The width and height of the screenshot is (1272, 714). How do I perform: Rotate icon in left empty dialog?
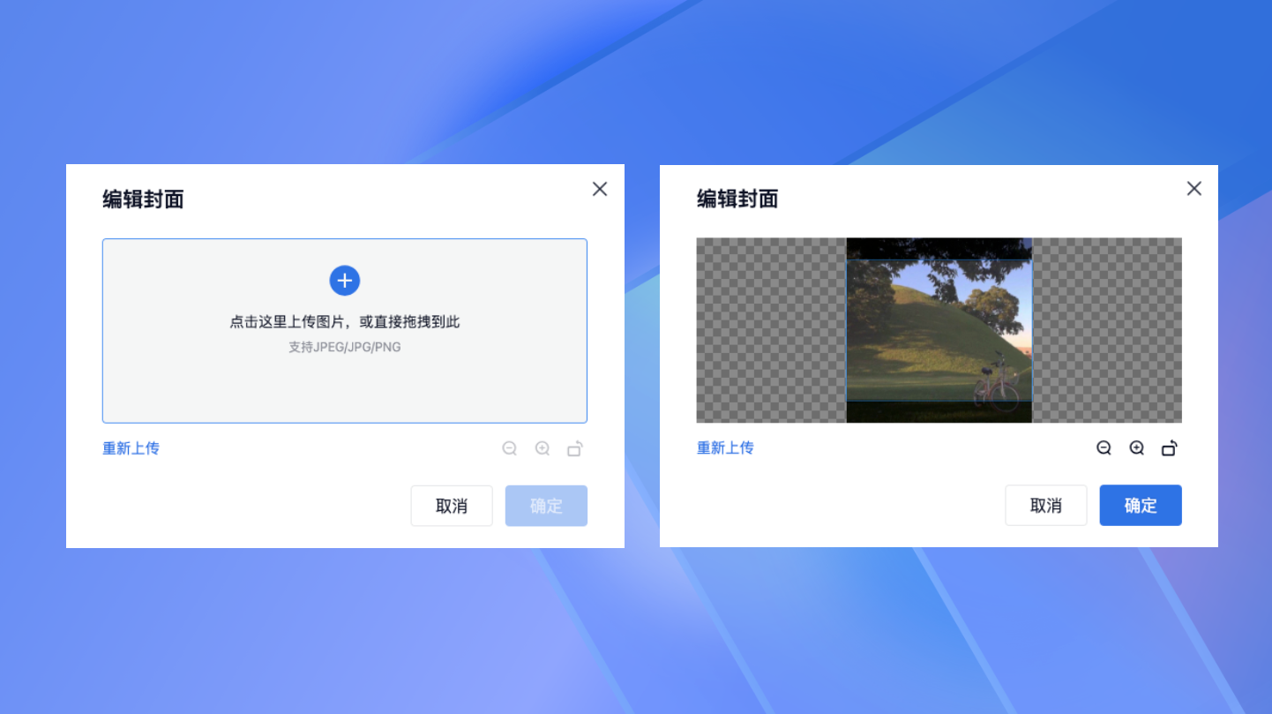[575, 448]
